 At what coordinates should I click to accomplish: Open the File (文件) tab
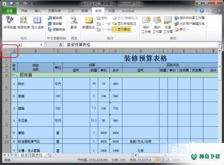point(9,11)
